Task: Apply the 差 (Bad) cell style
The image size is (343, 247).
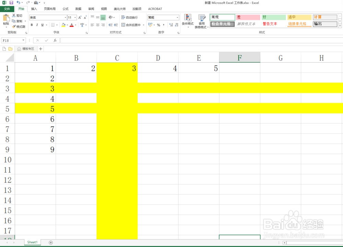Action: [248, 17]
